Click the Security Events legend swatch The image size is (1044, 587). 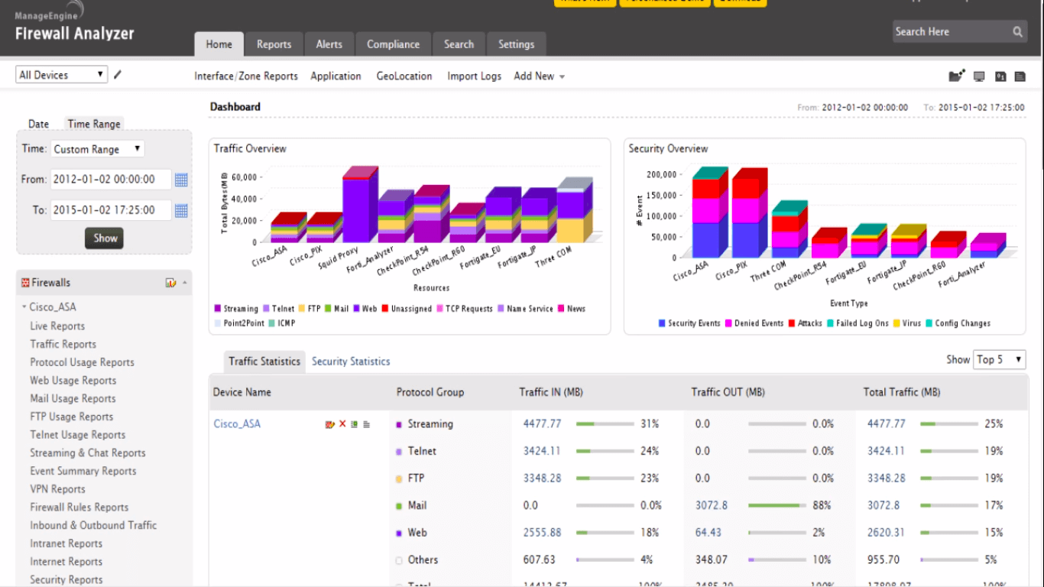click(x=662, y=323)
